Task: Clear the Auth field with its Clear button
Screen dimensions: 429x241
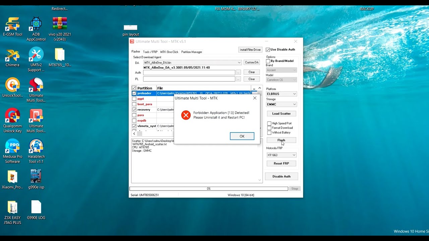Action: coord(252,72)
